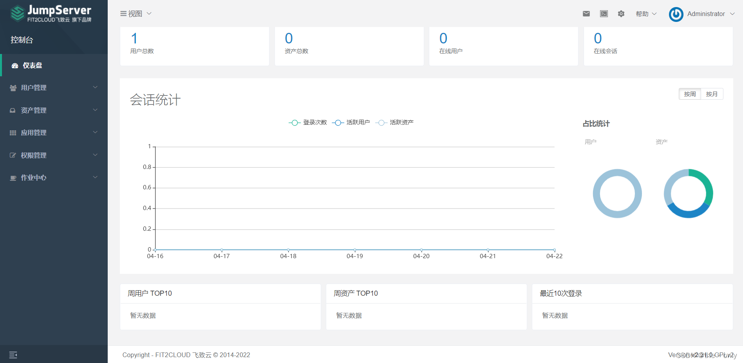Switch statistics to 按月
The height and width of the screenshot is (363, 743).
point(712,94)
